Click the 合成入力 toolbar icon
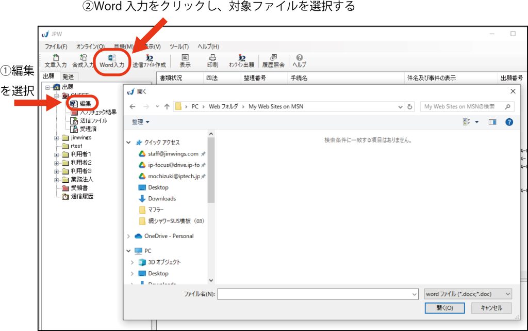The height and width of the screenshot is (331, 528). 83,61
